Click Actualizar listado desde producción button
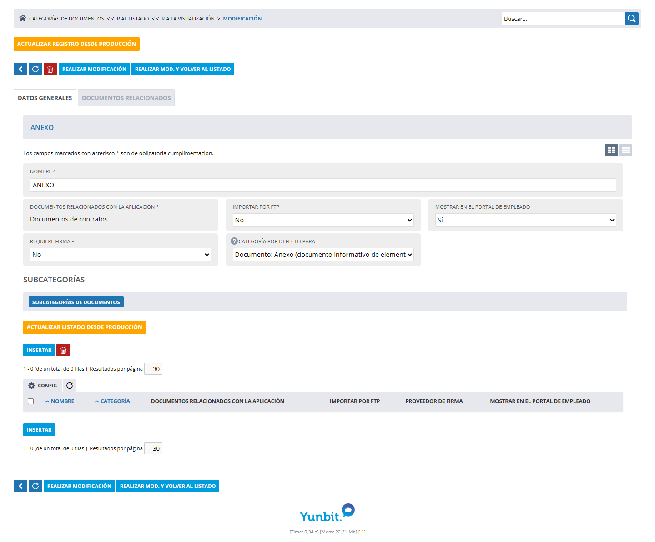 point(85,327)
